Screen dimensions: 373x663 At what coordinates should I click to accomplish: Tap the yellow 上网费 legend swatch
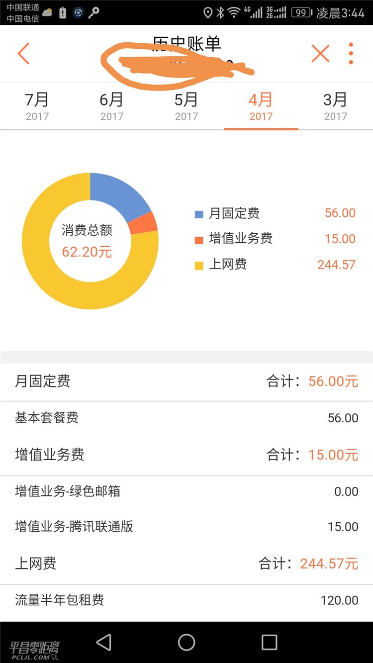tap(199, 266)
